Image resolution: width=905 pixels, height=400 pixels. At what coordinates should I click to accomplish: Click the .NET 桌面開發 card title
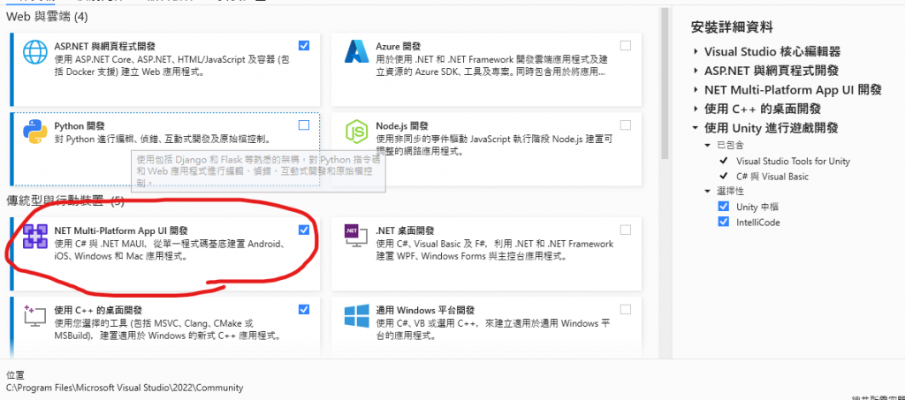tap(405, 230)
